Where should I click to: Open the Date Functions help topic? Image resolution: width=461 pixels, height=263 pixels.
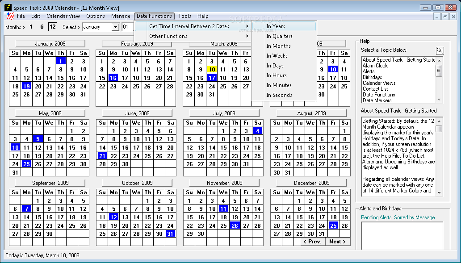pos(379,95)
